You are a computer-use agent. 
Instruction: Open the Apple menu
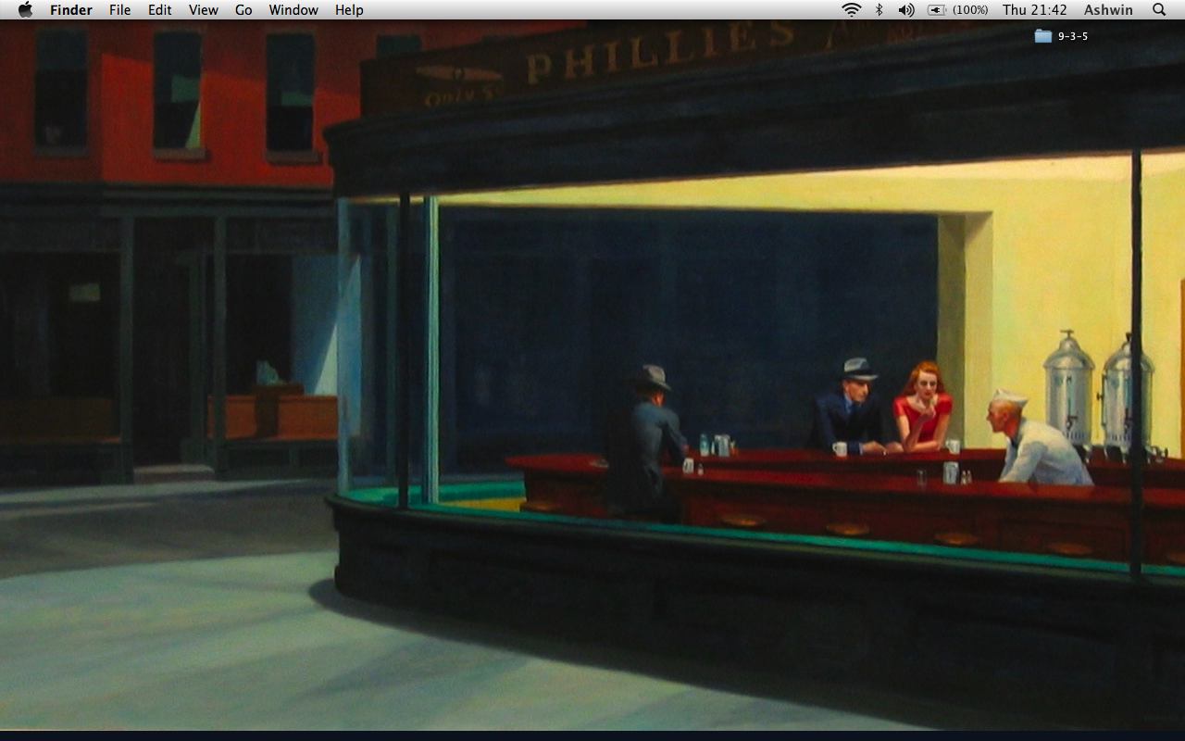click(x=25, y=9)
